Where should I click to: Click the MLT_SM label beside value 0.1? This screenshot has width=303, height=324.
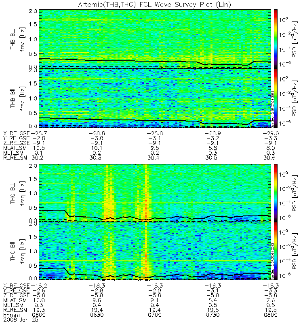click(x=13, y=153)
